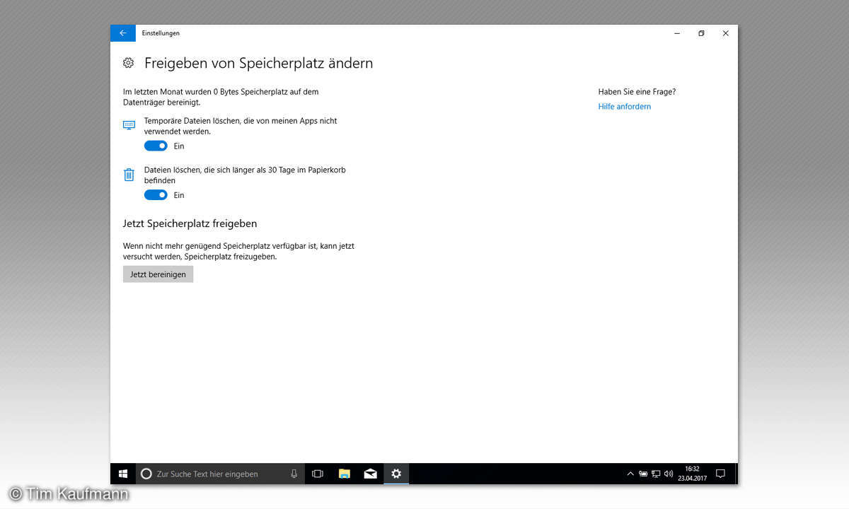This screenshot has height=509, width=849.
Task: Turn off the temporary files deletion switch
Action: (156, 146)
